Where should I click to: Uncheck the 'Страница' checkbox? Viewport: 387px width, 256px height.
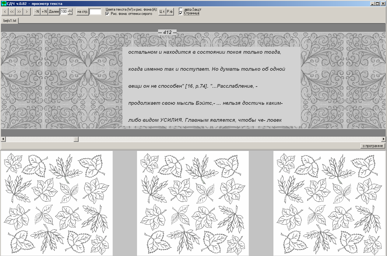click(181, 13)
